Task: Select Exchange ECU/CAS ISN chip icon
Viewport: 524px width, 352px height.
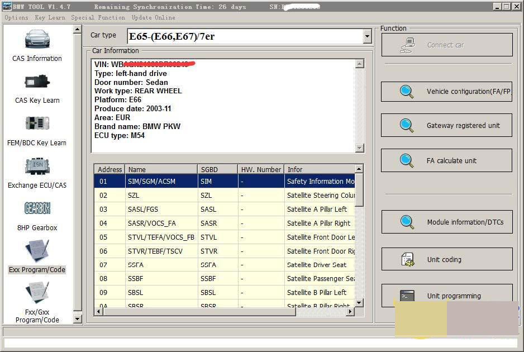Action: tap(37, 166)
